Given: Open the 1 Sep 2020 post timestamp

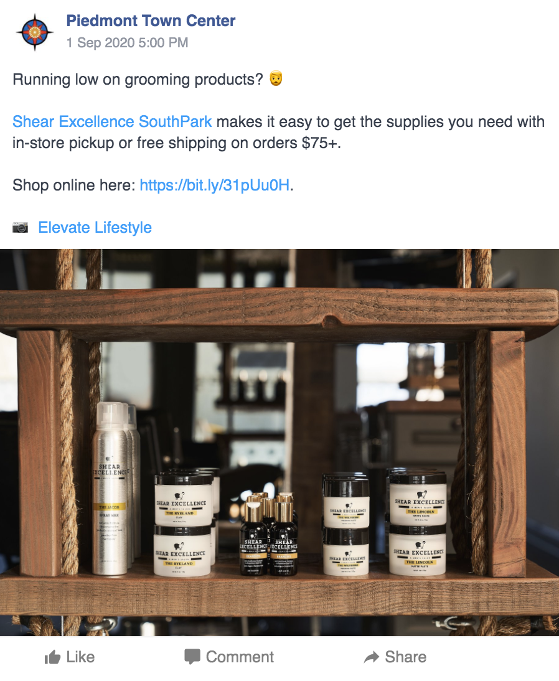Looking at the screenshot, I should [127, 42].
